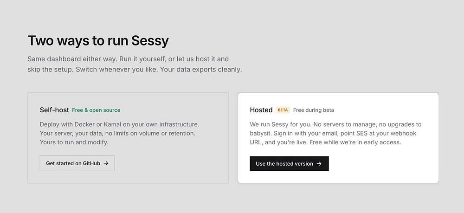Click the Two ways to run Sessy heading

[98, 40]
